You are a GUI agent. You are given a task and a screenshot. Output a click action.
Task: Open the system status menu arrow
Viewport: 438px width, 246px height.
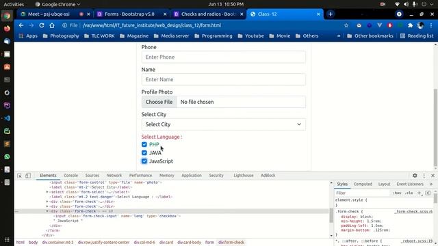(x=432, y=4)
